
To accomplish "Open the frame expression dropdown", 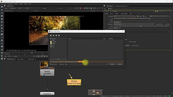I will tap(118, 22).
